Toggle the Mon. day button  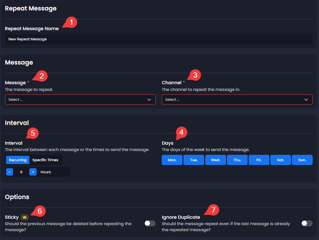coord(172,160)
